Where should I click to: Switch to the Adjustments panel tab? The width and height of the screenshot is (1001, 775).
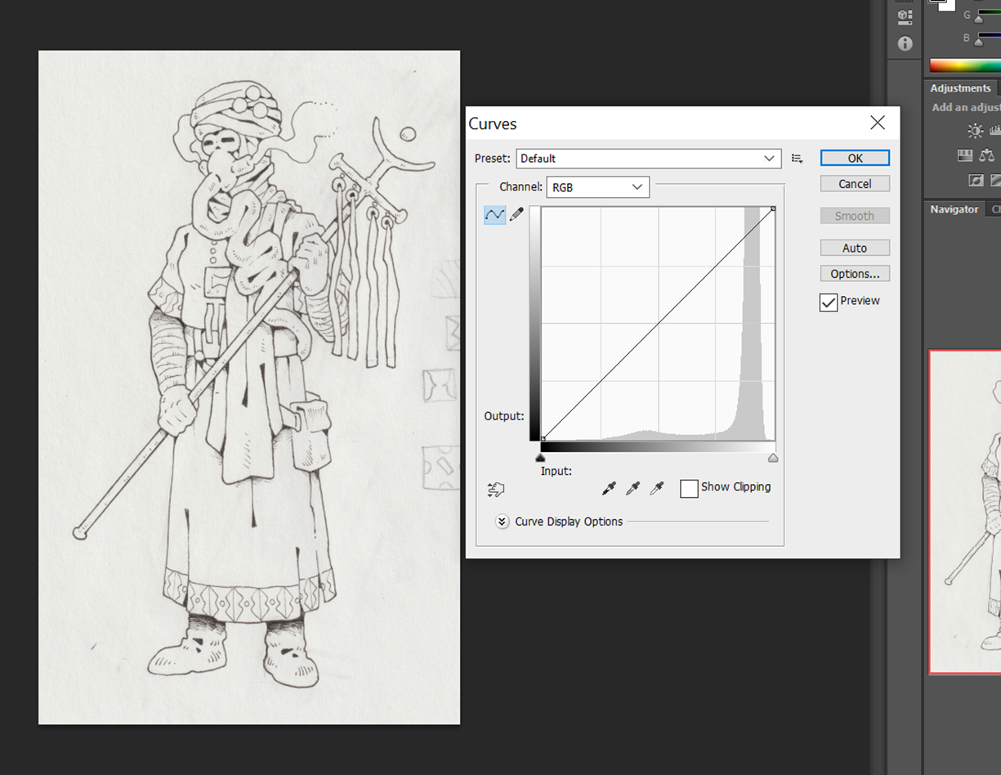[960, 88]
